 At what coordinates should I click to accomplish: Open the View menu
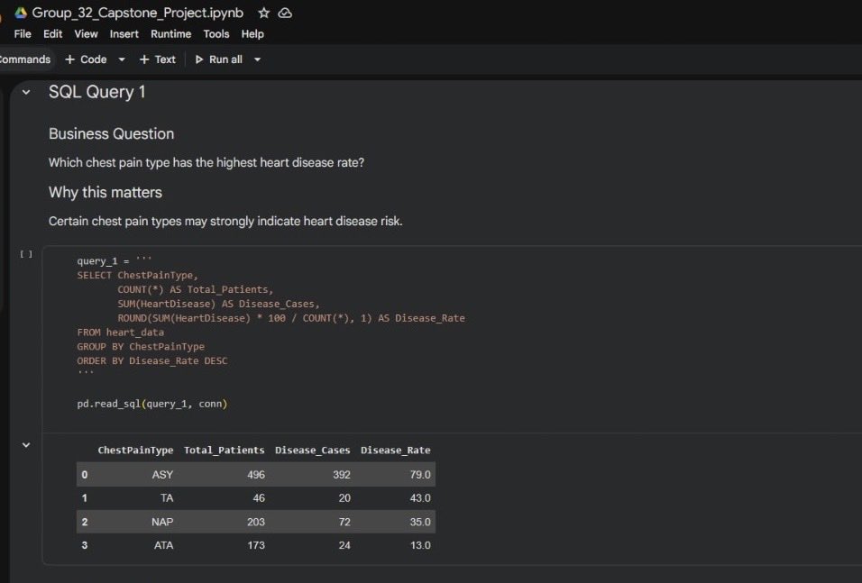(x=87, y=34)
